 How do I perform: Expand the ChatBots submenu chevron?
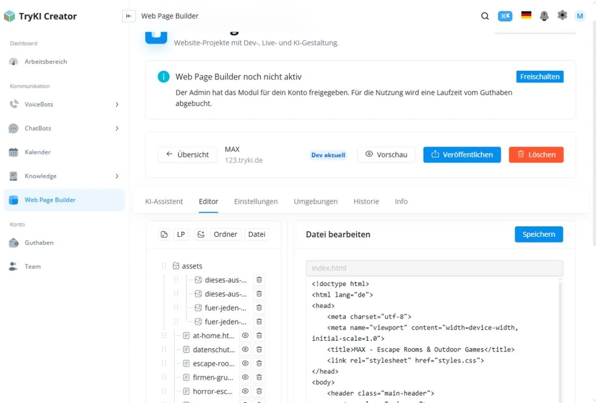pyautogui.click(x=117, y=128)
